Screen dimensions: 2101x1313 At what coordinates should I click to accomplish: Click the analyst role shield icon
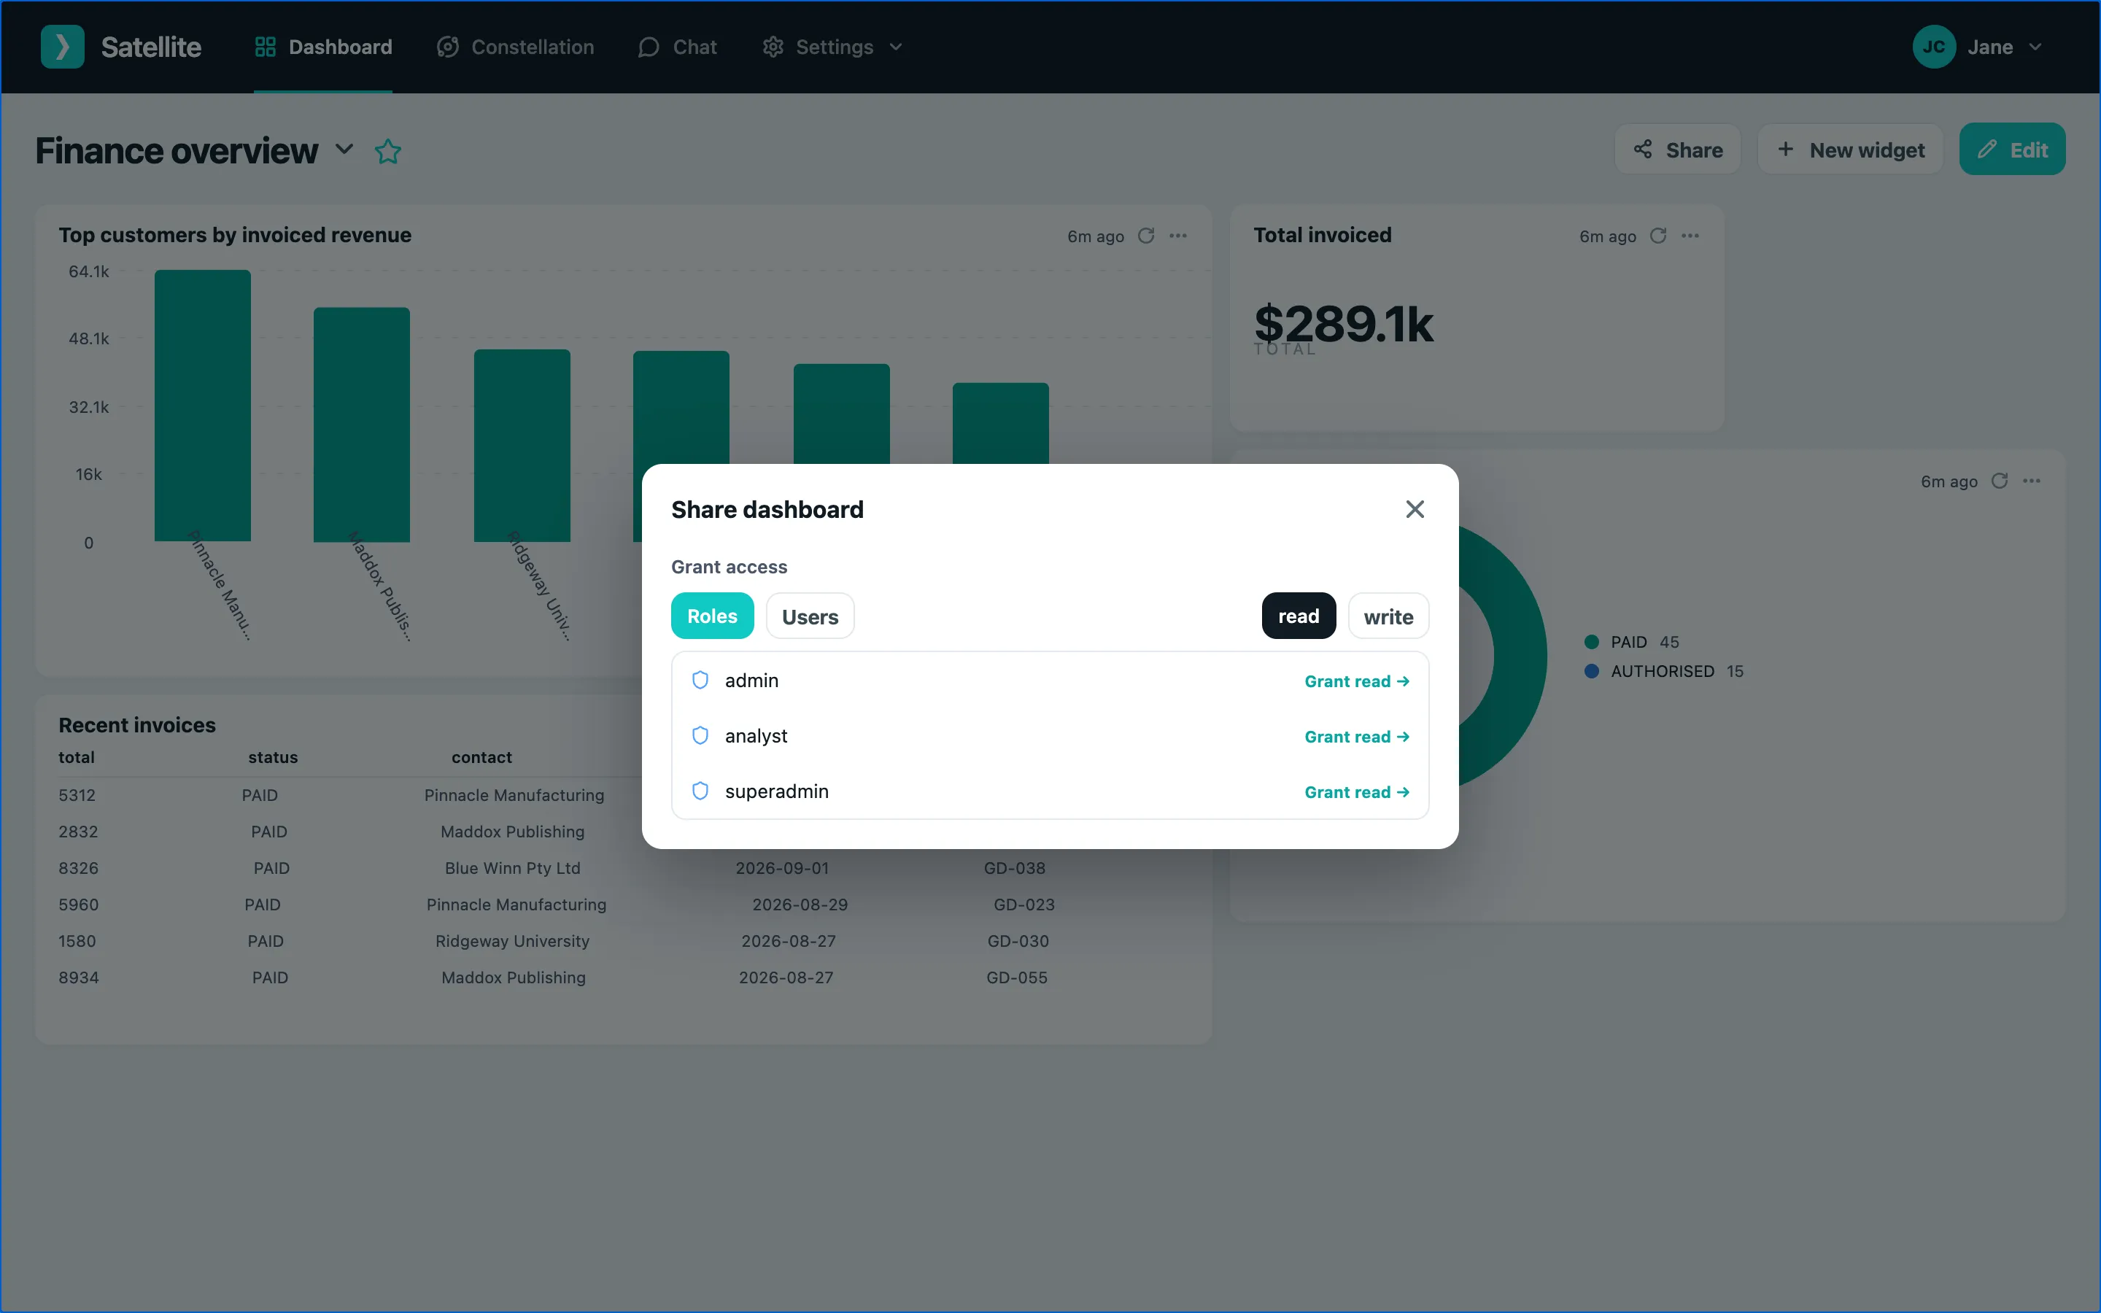pos(700,735)
